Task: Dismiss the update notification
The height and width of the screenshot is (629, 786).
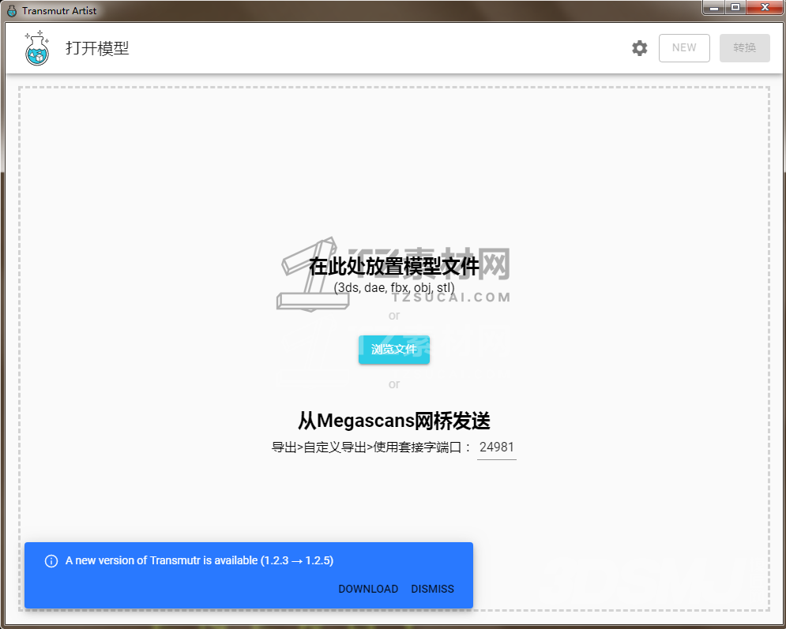Action: [x=433, y=589]
